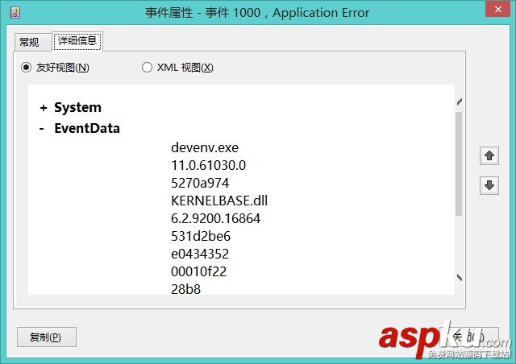Screen dimensions: 516x364
Task: Click the System heading text
Action: pos(77,108)
